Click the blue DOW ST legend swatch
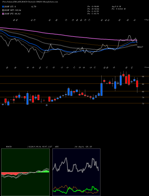The width and height of the screenshot is (149, 196). click(x=3, y=7)
